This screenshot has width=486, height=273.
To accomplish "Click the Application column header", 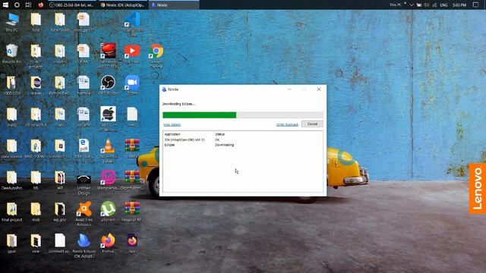I will pyautogui.click(x=172, y=134).
